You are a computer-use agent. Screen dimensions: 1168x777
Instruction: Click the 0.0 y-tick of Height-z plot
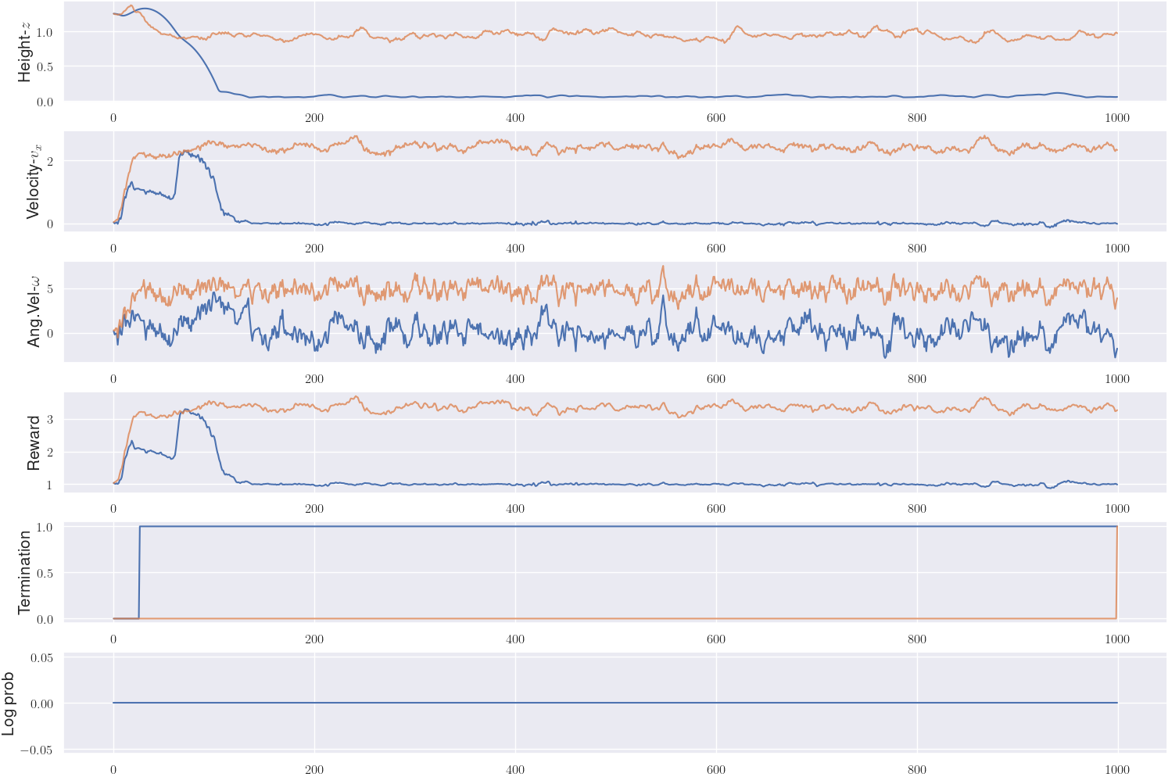point(45,102)
